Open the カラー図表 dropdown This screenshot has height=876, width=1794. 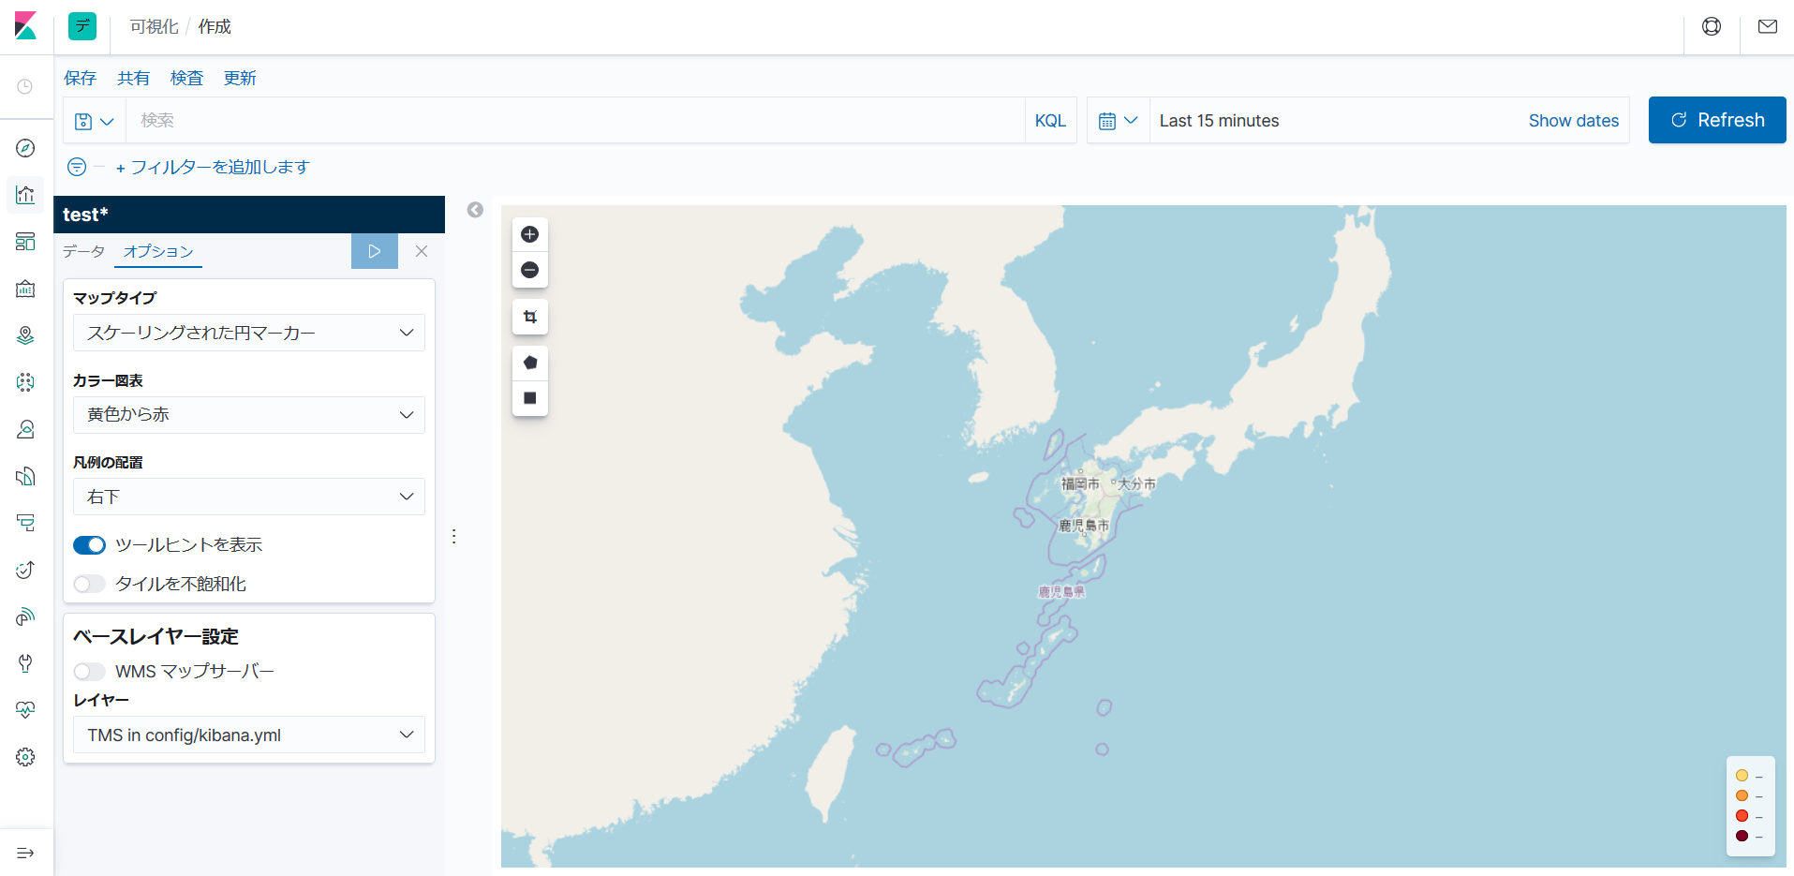click(x=247, y=415)
